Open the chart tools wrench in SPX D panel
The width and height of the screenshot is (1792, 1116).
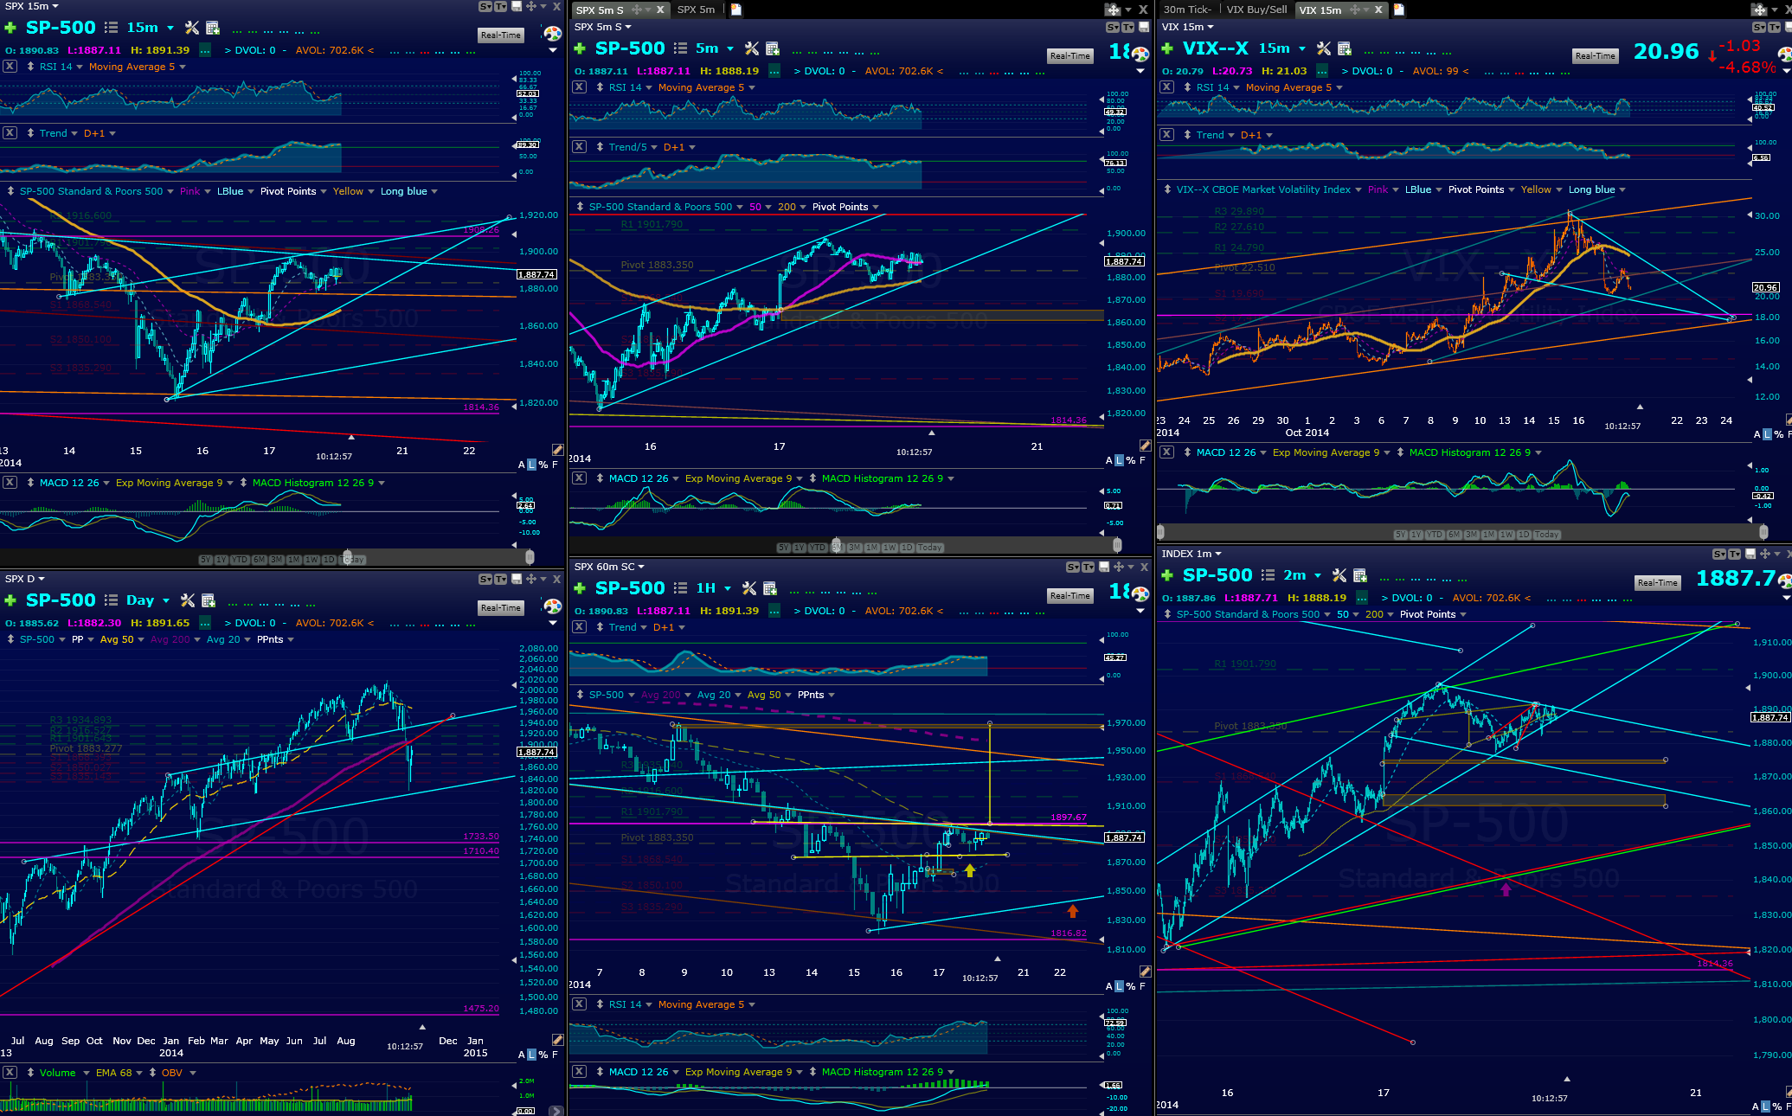pyautogui.click(x=188, y=600)
